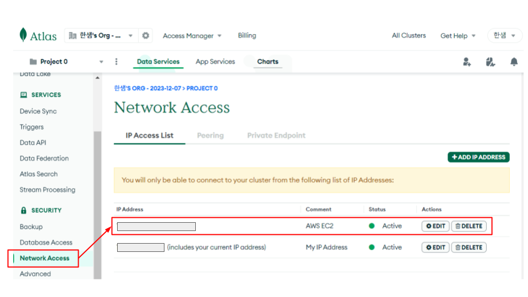Edit the My IP Address entry
Viewport: 528px width, 297px height.
coord(436,248)
